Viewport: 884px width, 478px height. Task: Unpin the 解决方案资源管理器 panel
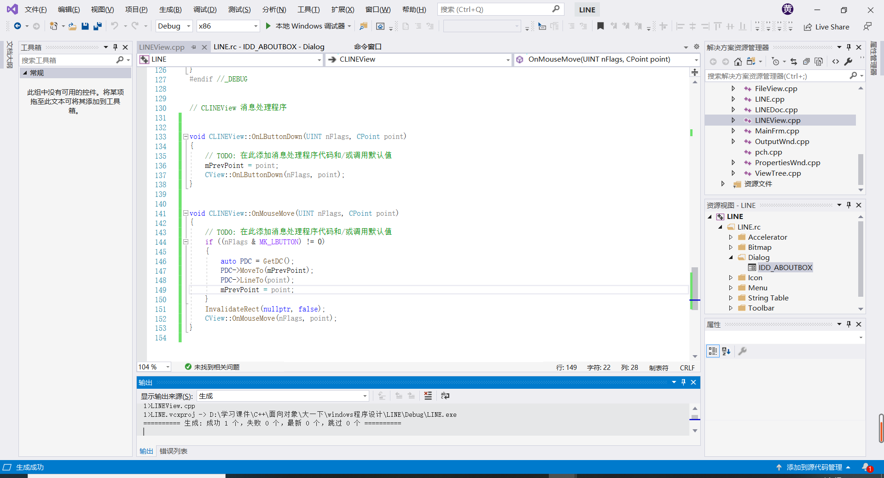(848, 46)
